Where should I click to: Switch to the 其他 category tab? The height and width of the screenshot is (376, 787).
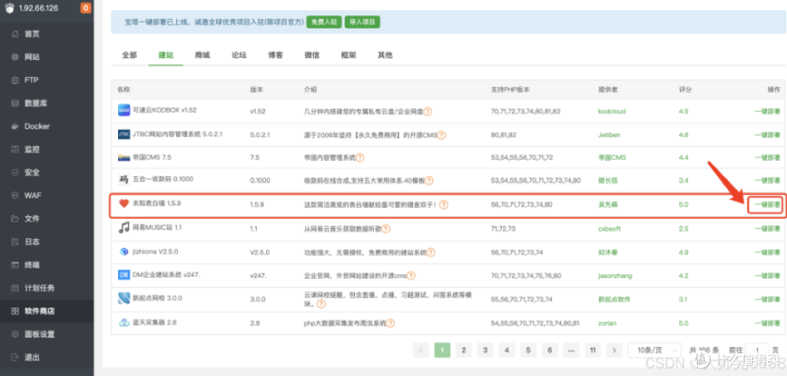pyautogui.click(x=385, y=55)
